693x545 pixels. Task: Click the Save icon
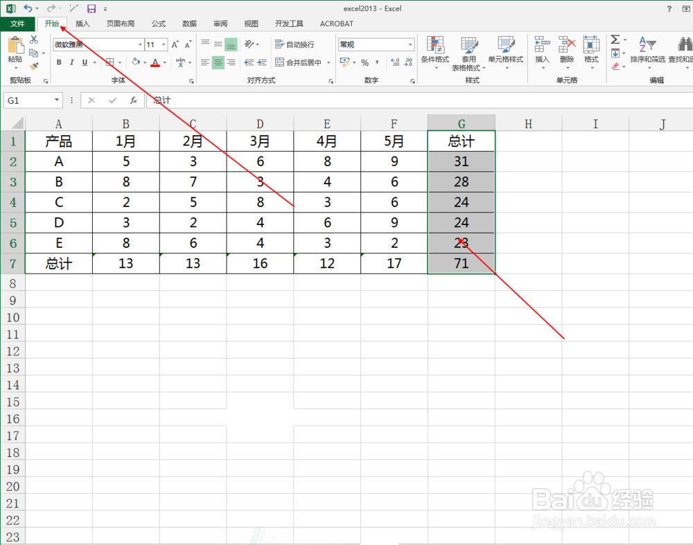click(91, 8)
